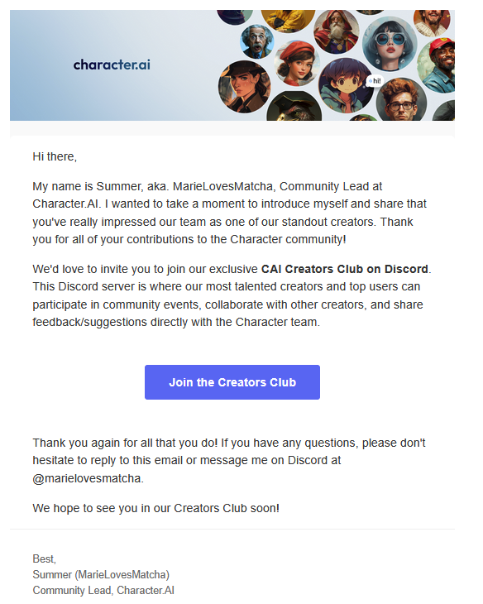Click the anime boy avatar
Viewport: 483px width, 604px height.
[x=346, y=85]
